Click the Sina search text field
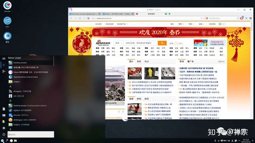255x143 pixels. tap(141, 43)
